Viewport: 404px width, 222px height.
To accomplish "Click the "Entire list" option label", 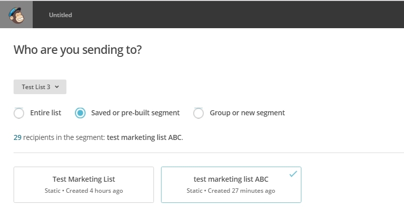I will coord(46,113).
